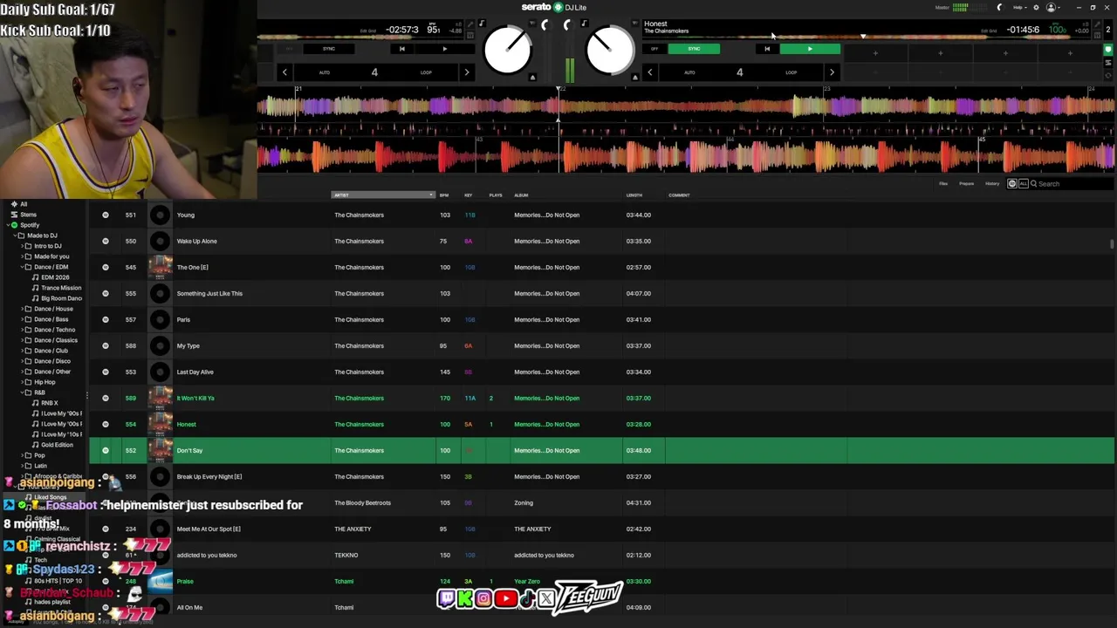This screenshot has width=1117, height=628.
Task: Click album art of The One [E]
Action: click(x=160, y=267)
